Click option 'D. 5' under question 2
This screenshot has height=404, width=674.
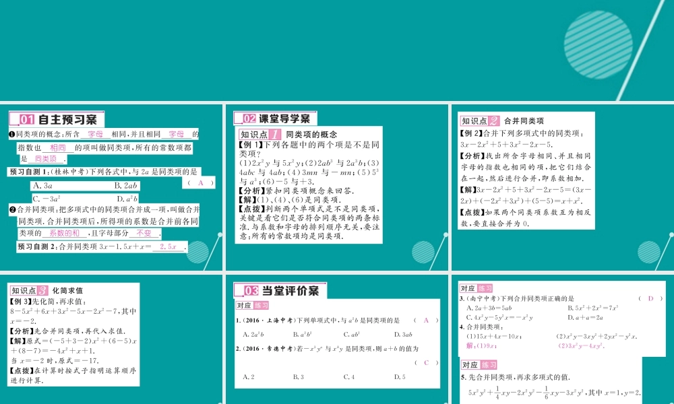[400, 376]
